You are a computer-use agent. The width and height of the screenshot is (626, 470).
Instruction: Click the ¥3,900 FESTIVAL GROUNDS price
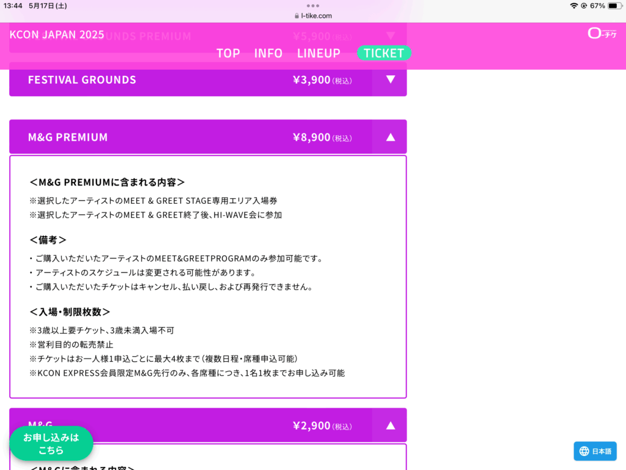[322, 80]
